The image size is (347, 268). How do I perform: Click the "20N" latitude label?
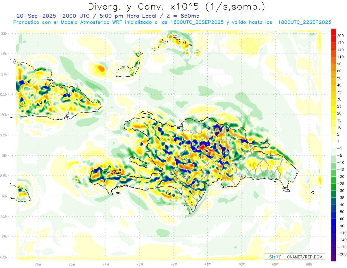4,115
